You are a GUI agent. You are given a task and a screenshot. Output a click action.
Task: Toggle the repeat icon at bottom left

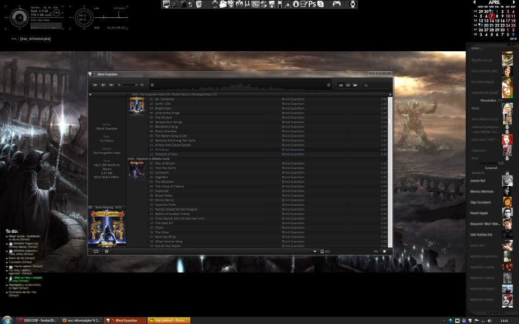click(x=96, y=251)
